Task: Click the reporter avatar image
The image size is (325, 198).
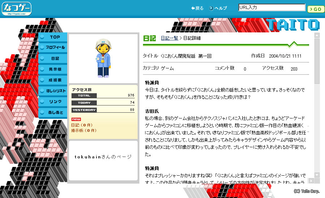Action: pyautogui.click(x=103, y=58)
